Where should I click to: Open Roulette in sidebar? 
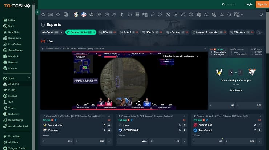coord(13,68)
